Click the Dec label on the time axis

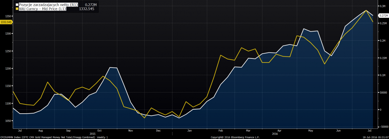click(x=158, y=130)
